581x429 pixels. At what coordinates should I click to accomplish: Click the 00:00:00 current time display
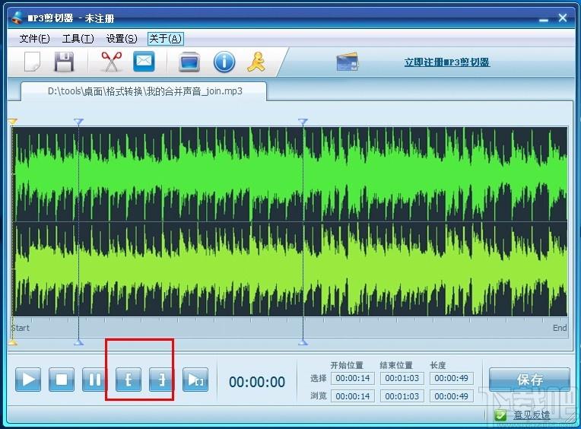coord(257,382)
